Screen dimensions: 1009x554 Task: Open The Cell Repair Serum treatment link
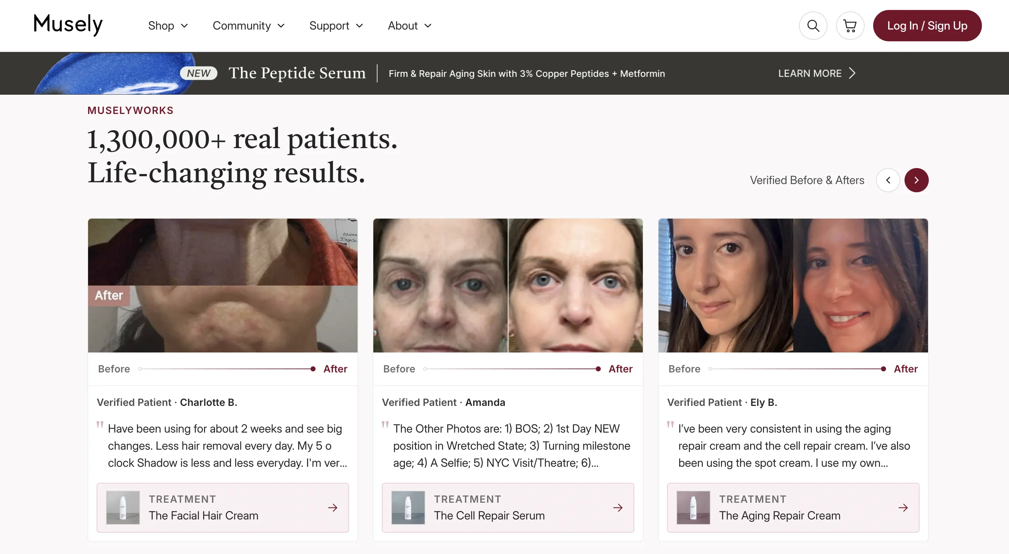coord(508,507)
